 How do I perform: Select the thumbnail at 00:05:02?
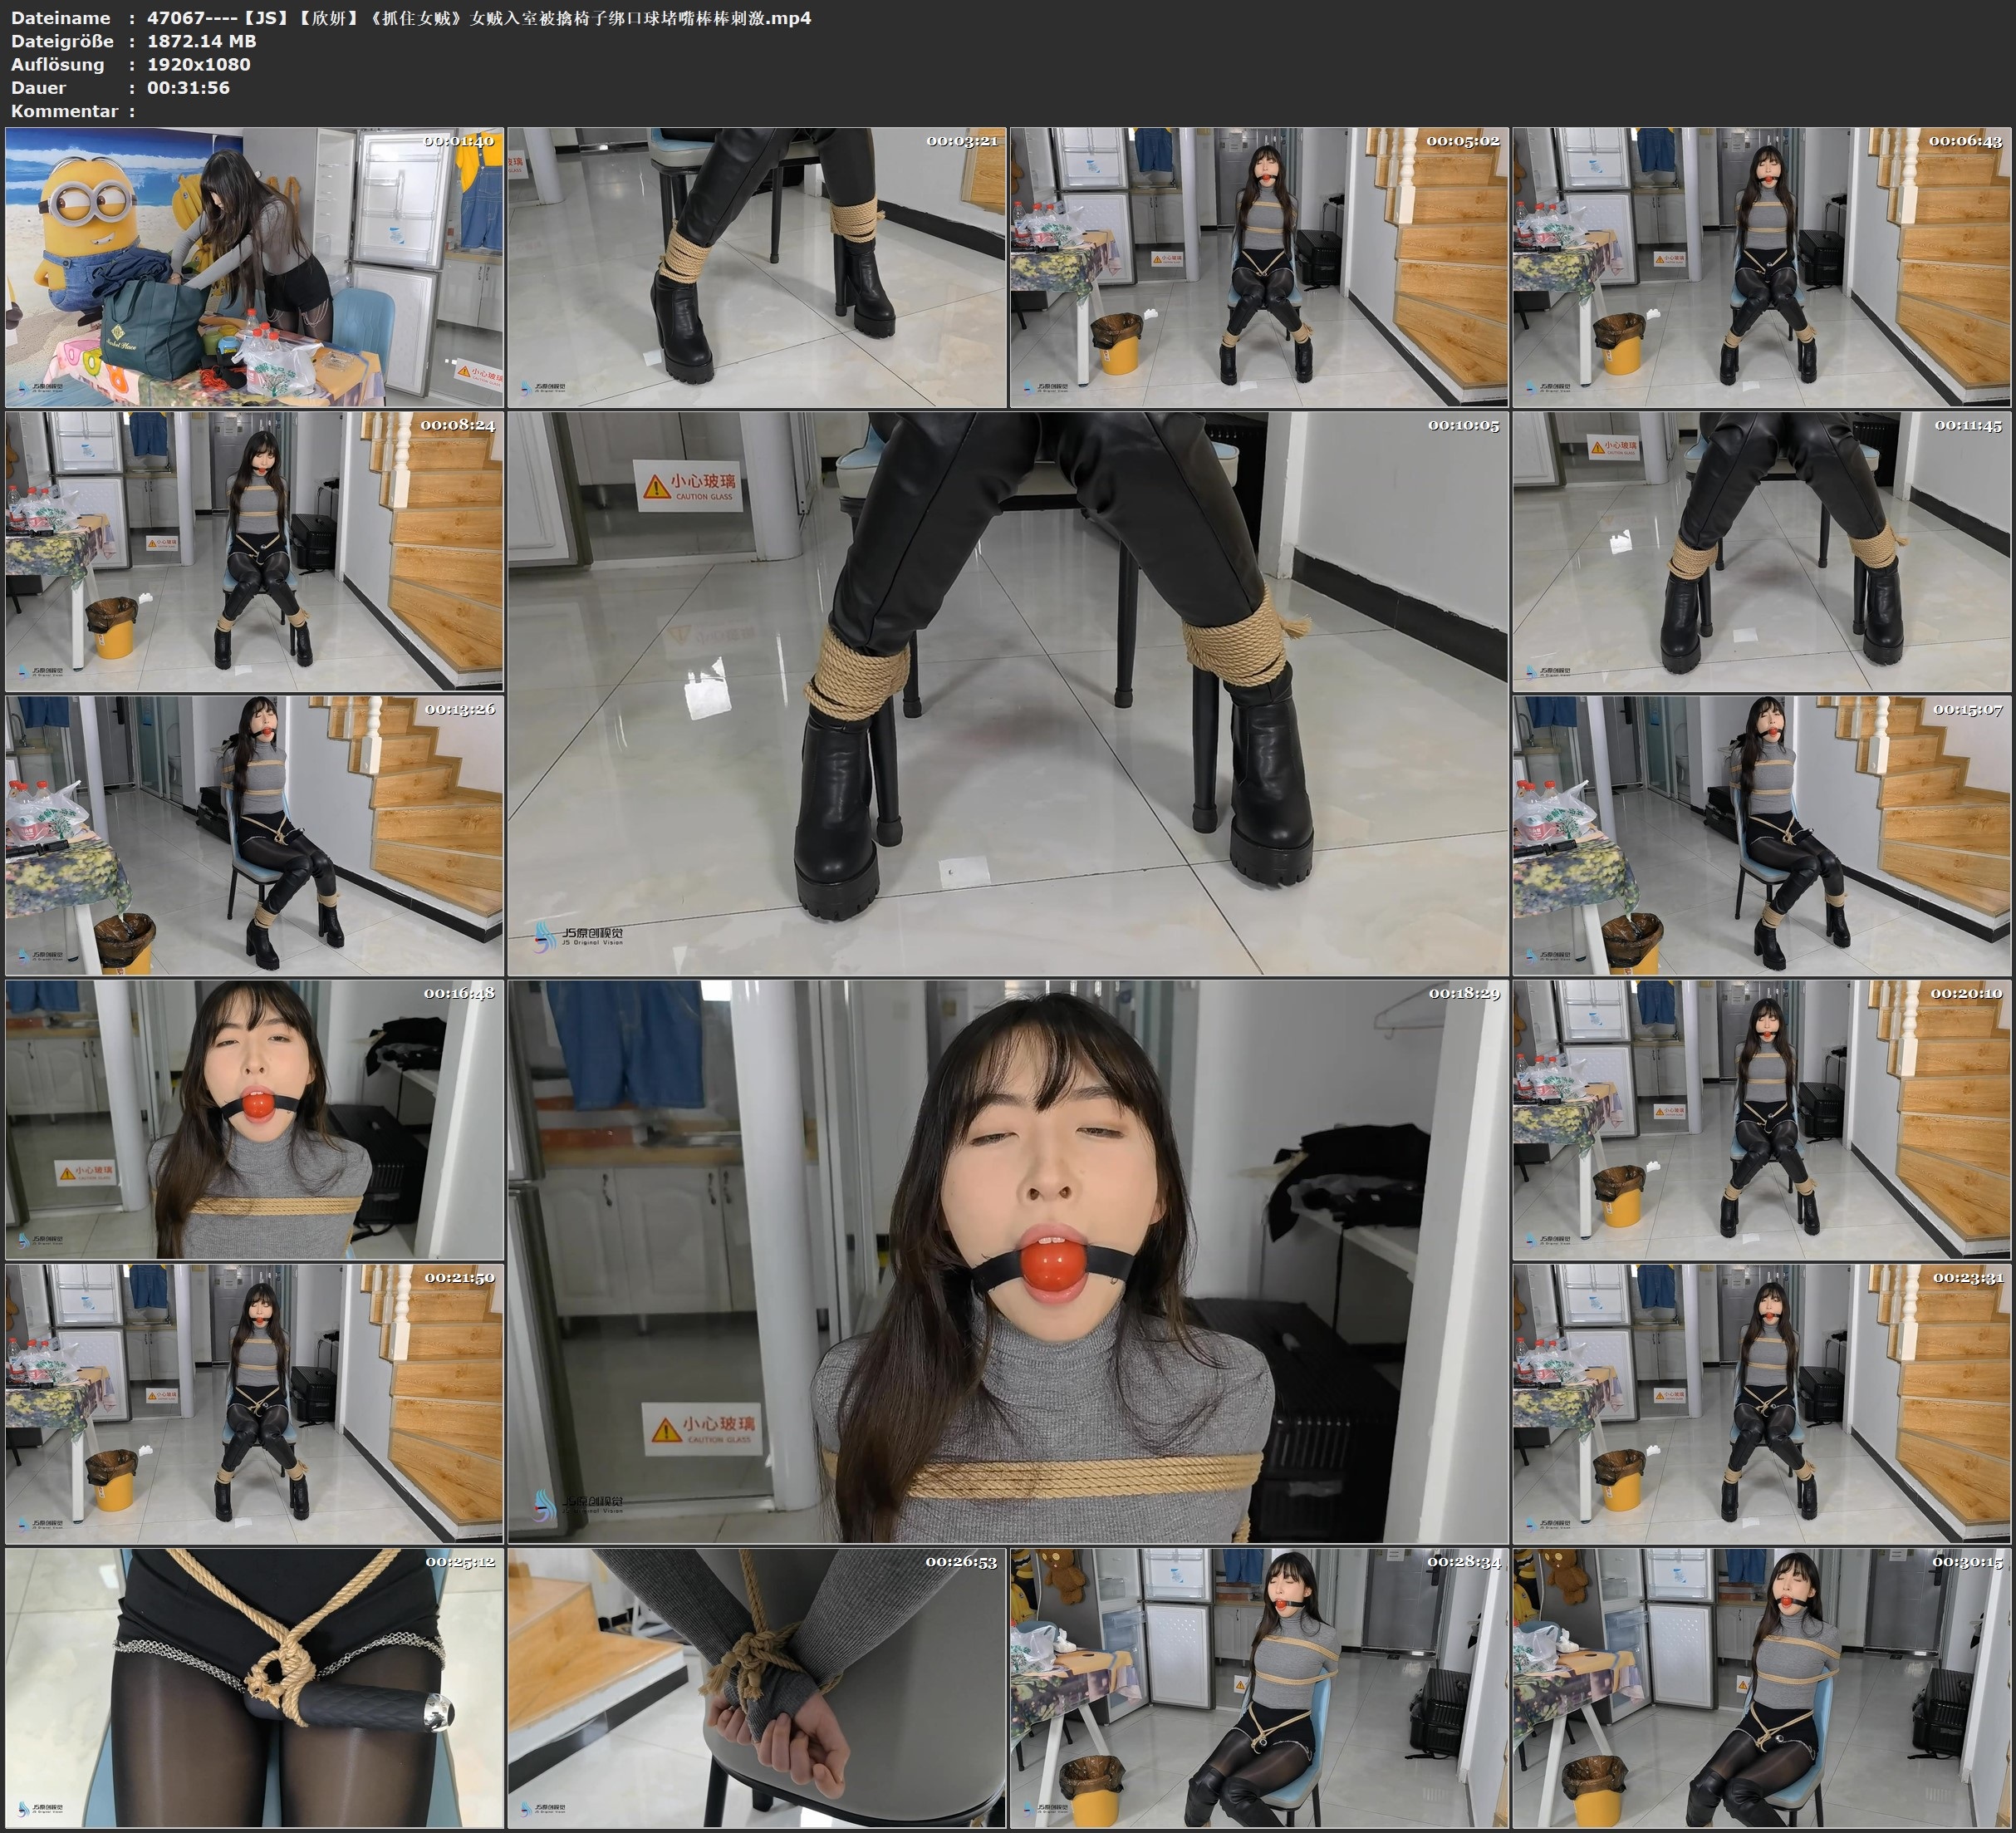(1259, 268)
